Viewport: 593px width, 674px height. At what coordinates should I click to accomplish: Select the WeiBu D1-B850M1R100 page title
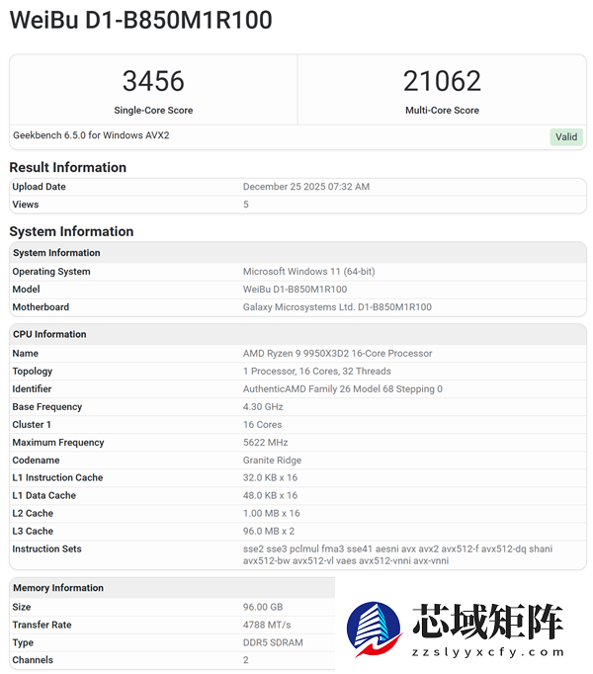click(x=141, y=20)
